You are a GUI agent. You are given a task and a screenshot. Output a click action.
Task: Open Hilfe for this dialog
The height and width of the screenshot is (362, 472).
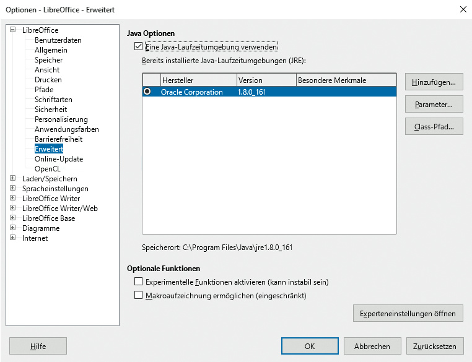[38, 346]
